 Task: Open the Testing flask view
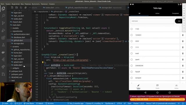pyautogui.click(x=3, y=45)
